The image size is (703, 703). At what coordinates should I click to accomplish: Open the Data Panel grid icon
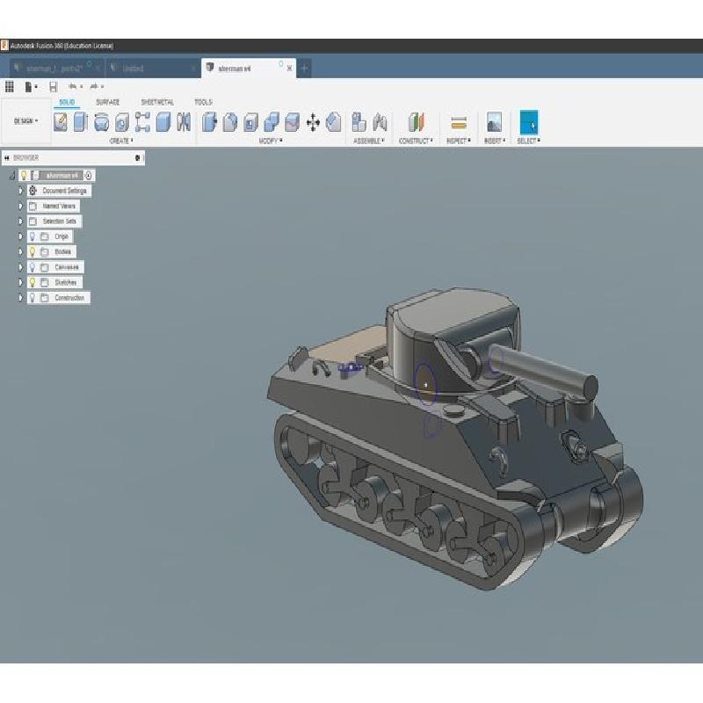[x=10, y=86]
